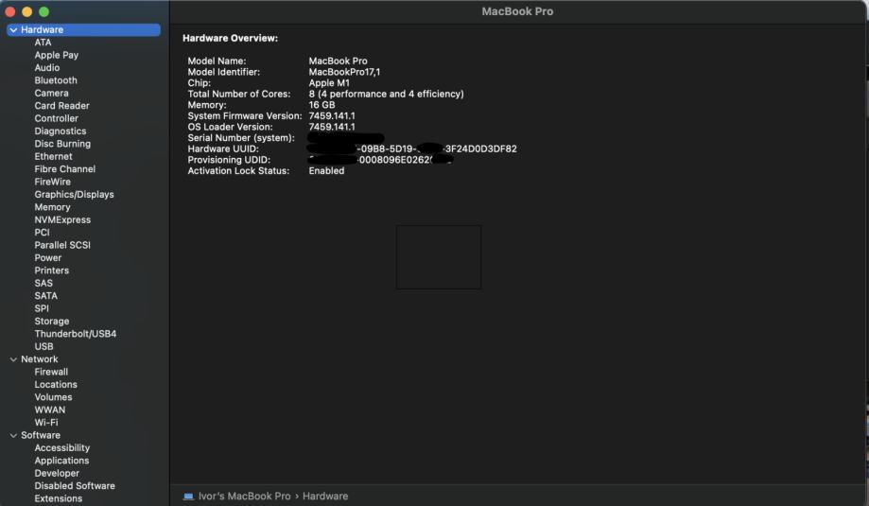Click the Chip value Apple M1
Viewport: 869px width, 506px height.
(329, 83)
